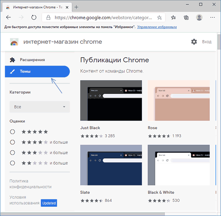
Task: Click the Updated badge
Action: pos(49,203)
